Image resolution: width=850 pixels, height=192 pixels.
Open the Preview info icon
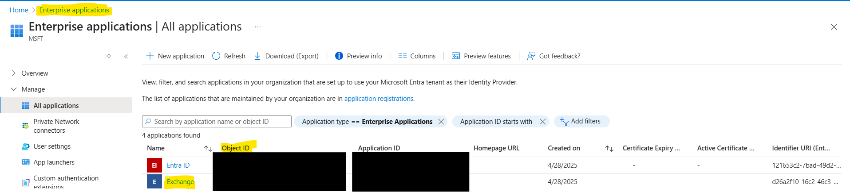339,56
